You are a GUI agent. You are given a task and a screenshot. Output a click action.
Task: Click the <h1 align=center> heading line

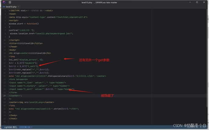point(30,53)
